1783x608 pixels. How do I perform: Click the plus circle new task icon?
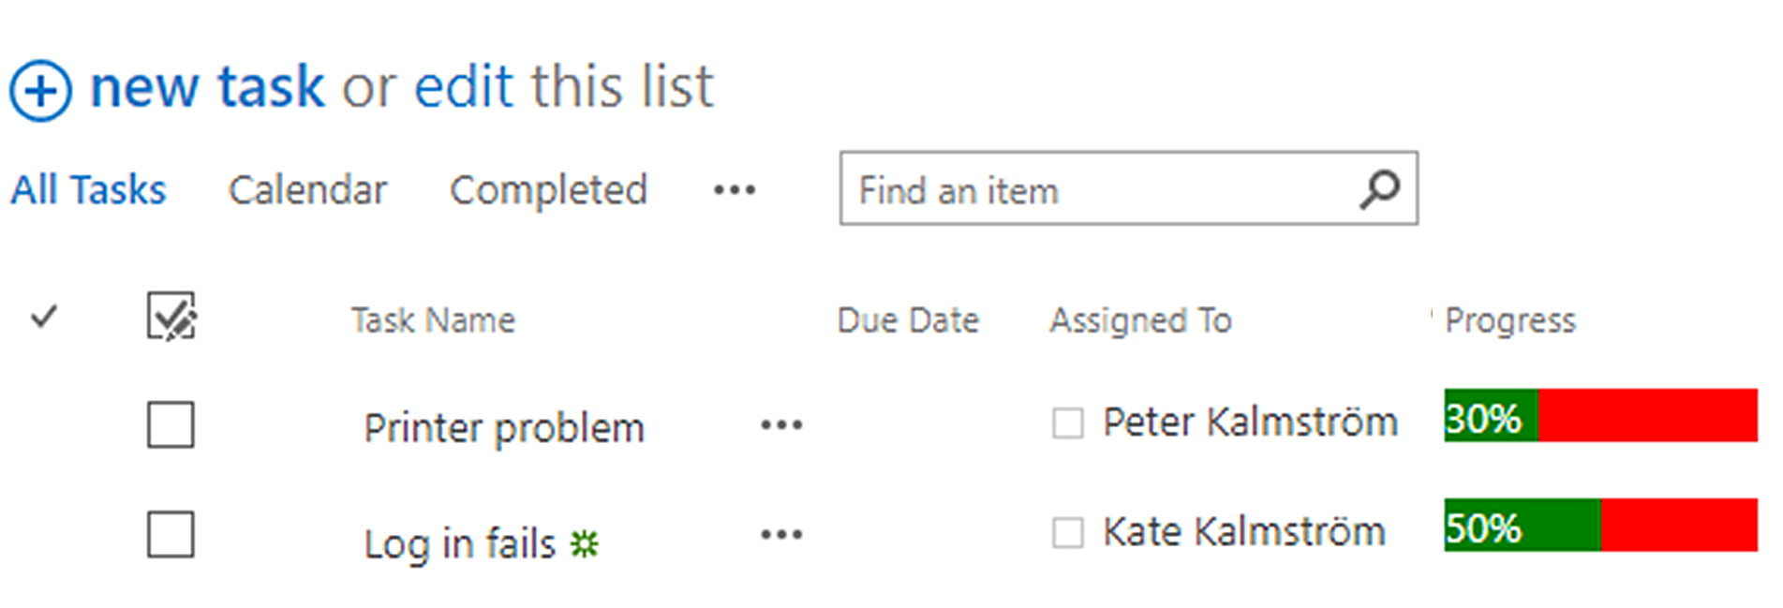pos(40,91)
